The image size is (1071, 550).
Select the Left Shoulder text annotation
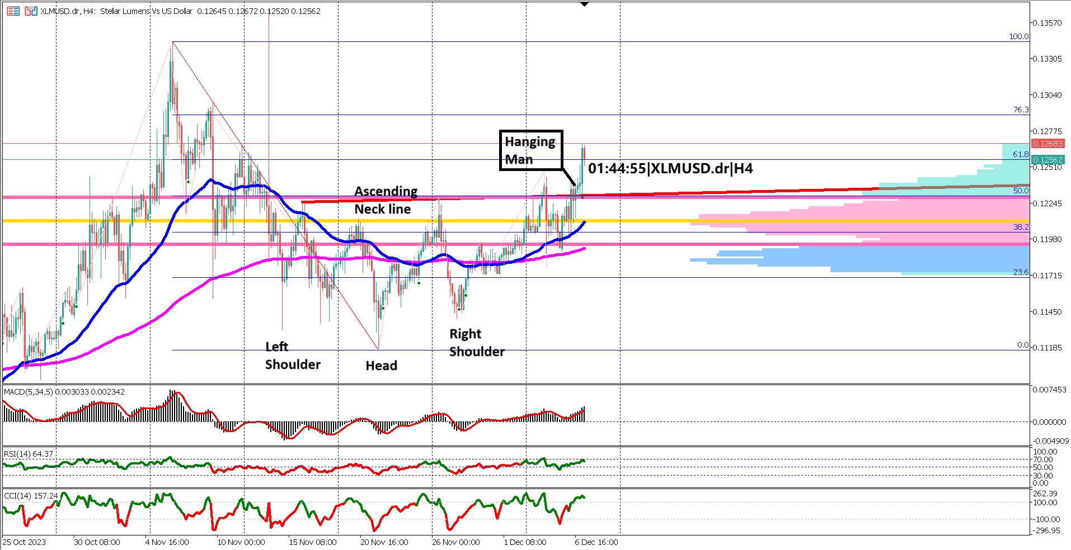pos(292,355)
